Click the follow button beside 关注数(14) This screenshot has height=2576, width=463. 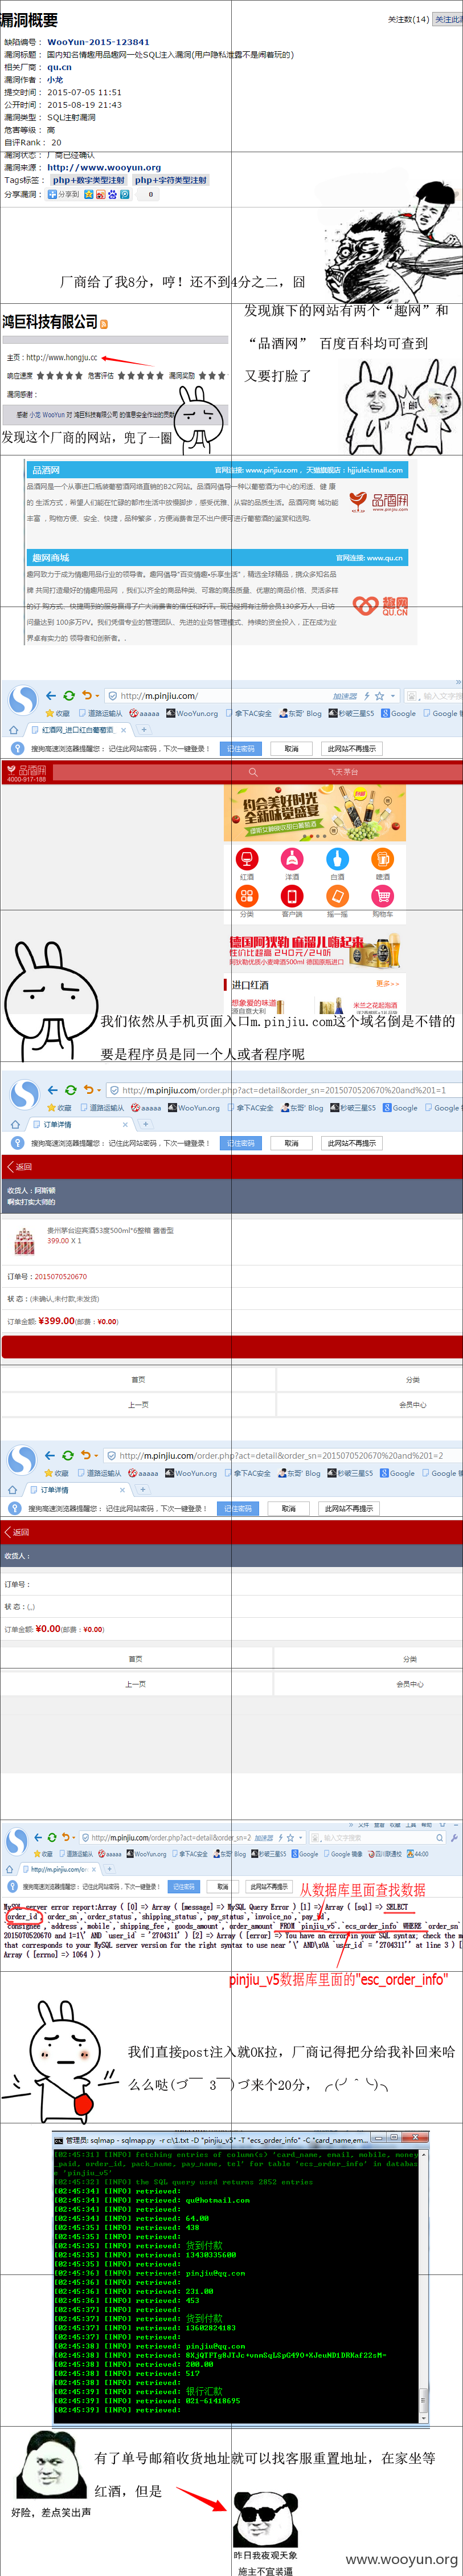(447, 19)
